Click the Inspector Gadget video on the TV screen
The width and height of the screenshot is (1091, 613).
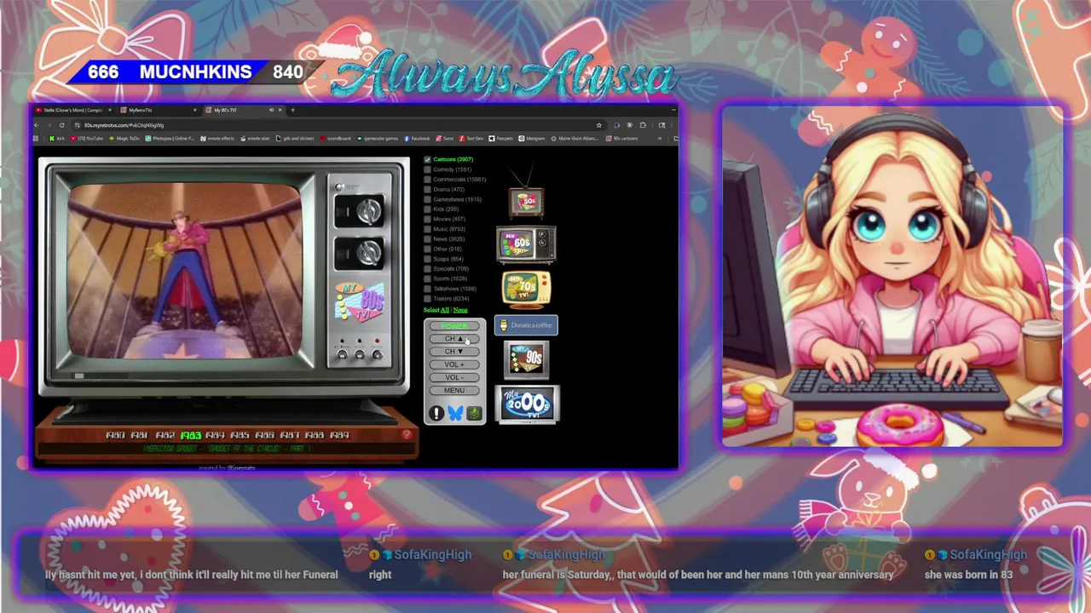[184, 271]
